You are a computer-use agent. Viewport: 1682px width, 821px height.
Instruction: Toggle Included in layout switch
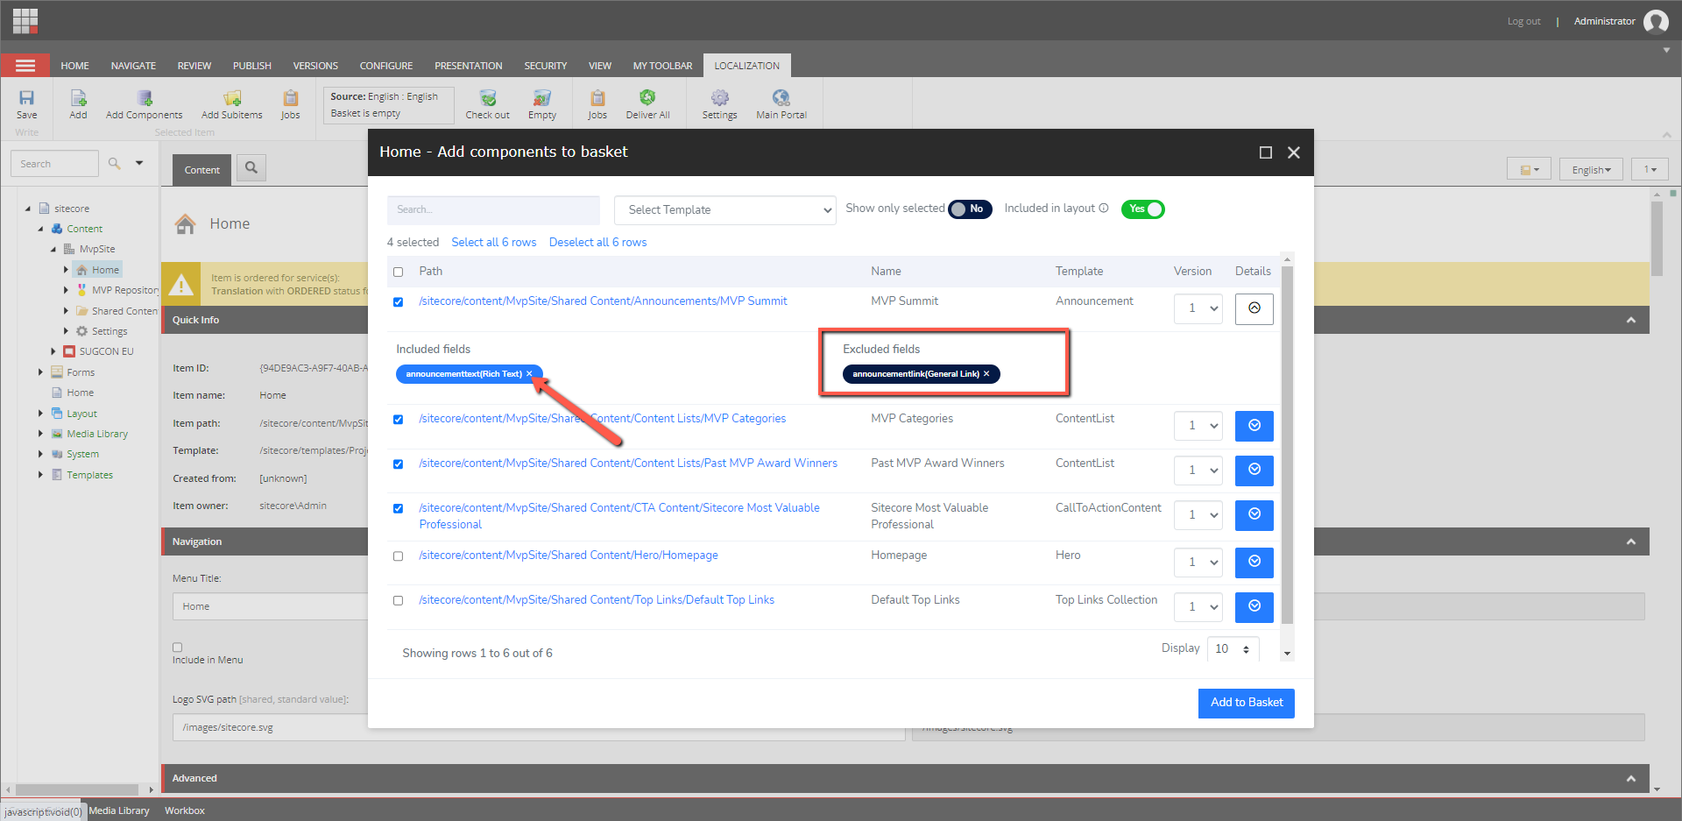pyautogui.click(x=1142, y=209)
